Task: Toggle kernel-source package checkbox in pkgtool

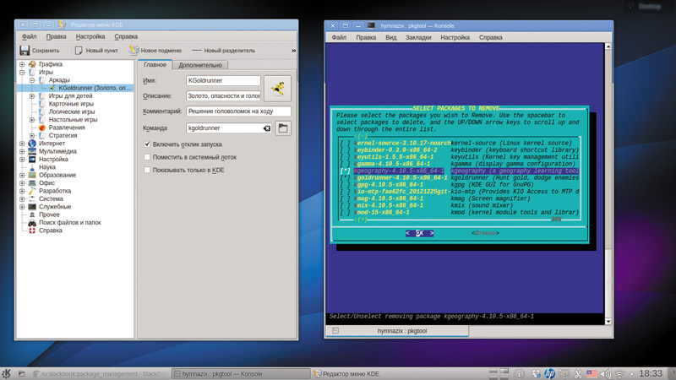Action: pos(346,143)
